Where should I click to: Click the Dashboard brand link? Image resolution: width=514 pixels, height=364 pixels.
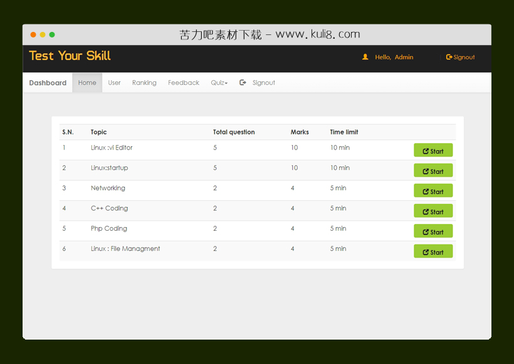click(x=48, y=83)
